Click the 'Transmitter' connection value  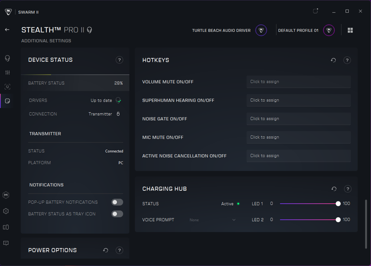tap(100, 114)
